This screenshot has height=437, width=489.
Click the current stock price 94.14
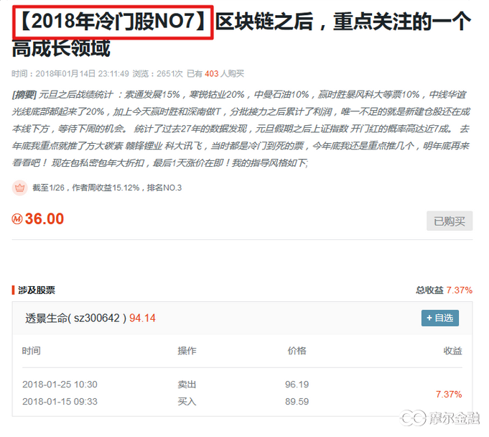click(142, 318)
